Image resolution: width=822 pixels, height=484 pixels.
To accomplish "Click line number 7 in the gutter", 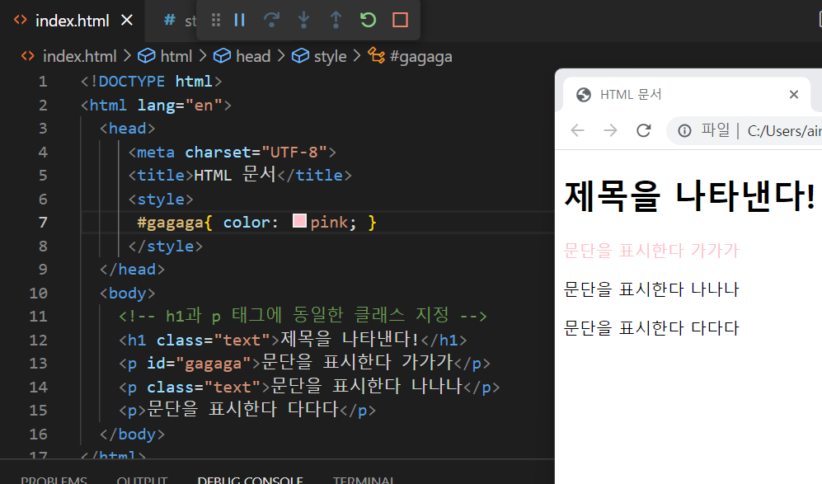I will [x=43, y=223].
